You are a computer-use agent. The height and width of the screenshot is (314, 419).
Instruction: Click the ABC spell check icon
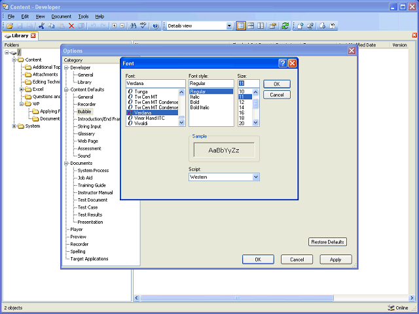coord(143,26)
